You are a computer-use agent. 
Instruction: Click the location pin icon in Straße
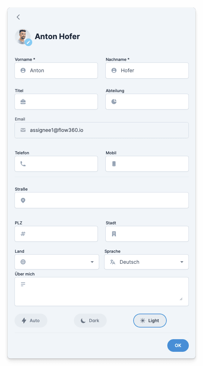tap(23, 200)
